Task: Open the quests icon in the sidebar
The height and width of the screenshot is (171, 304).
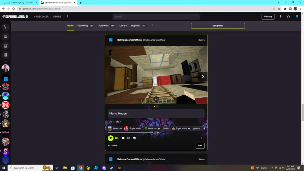Action: tap(5, 46)
